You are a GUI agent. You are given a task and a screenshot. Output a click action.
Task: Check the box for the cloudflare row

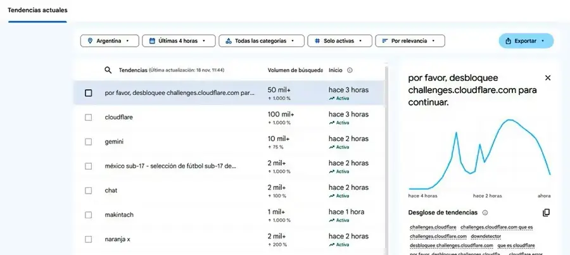pyautogui.click(x=88, y=117)
